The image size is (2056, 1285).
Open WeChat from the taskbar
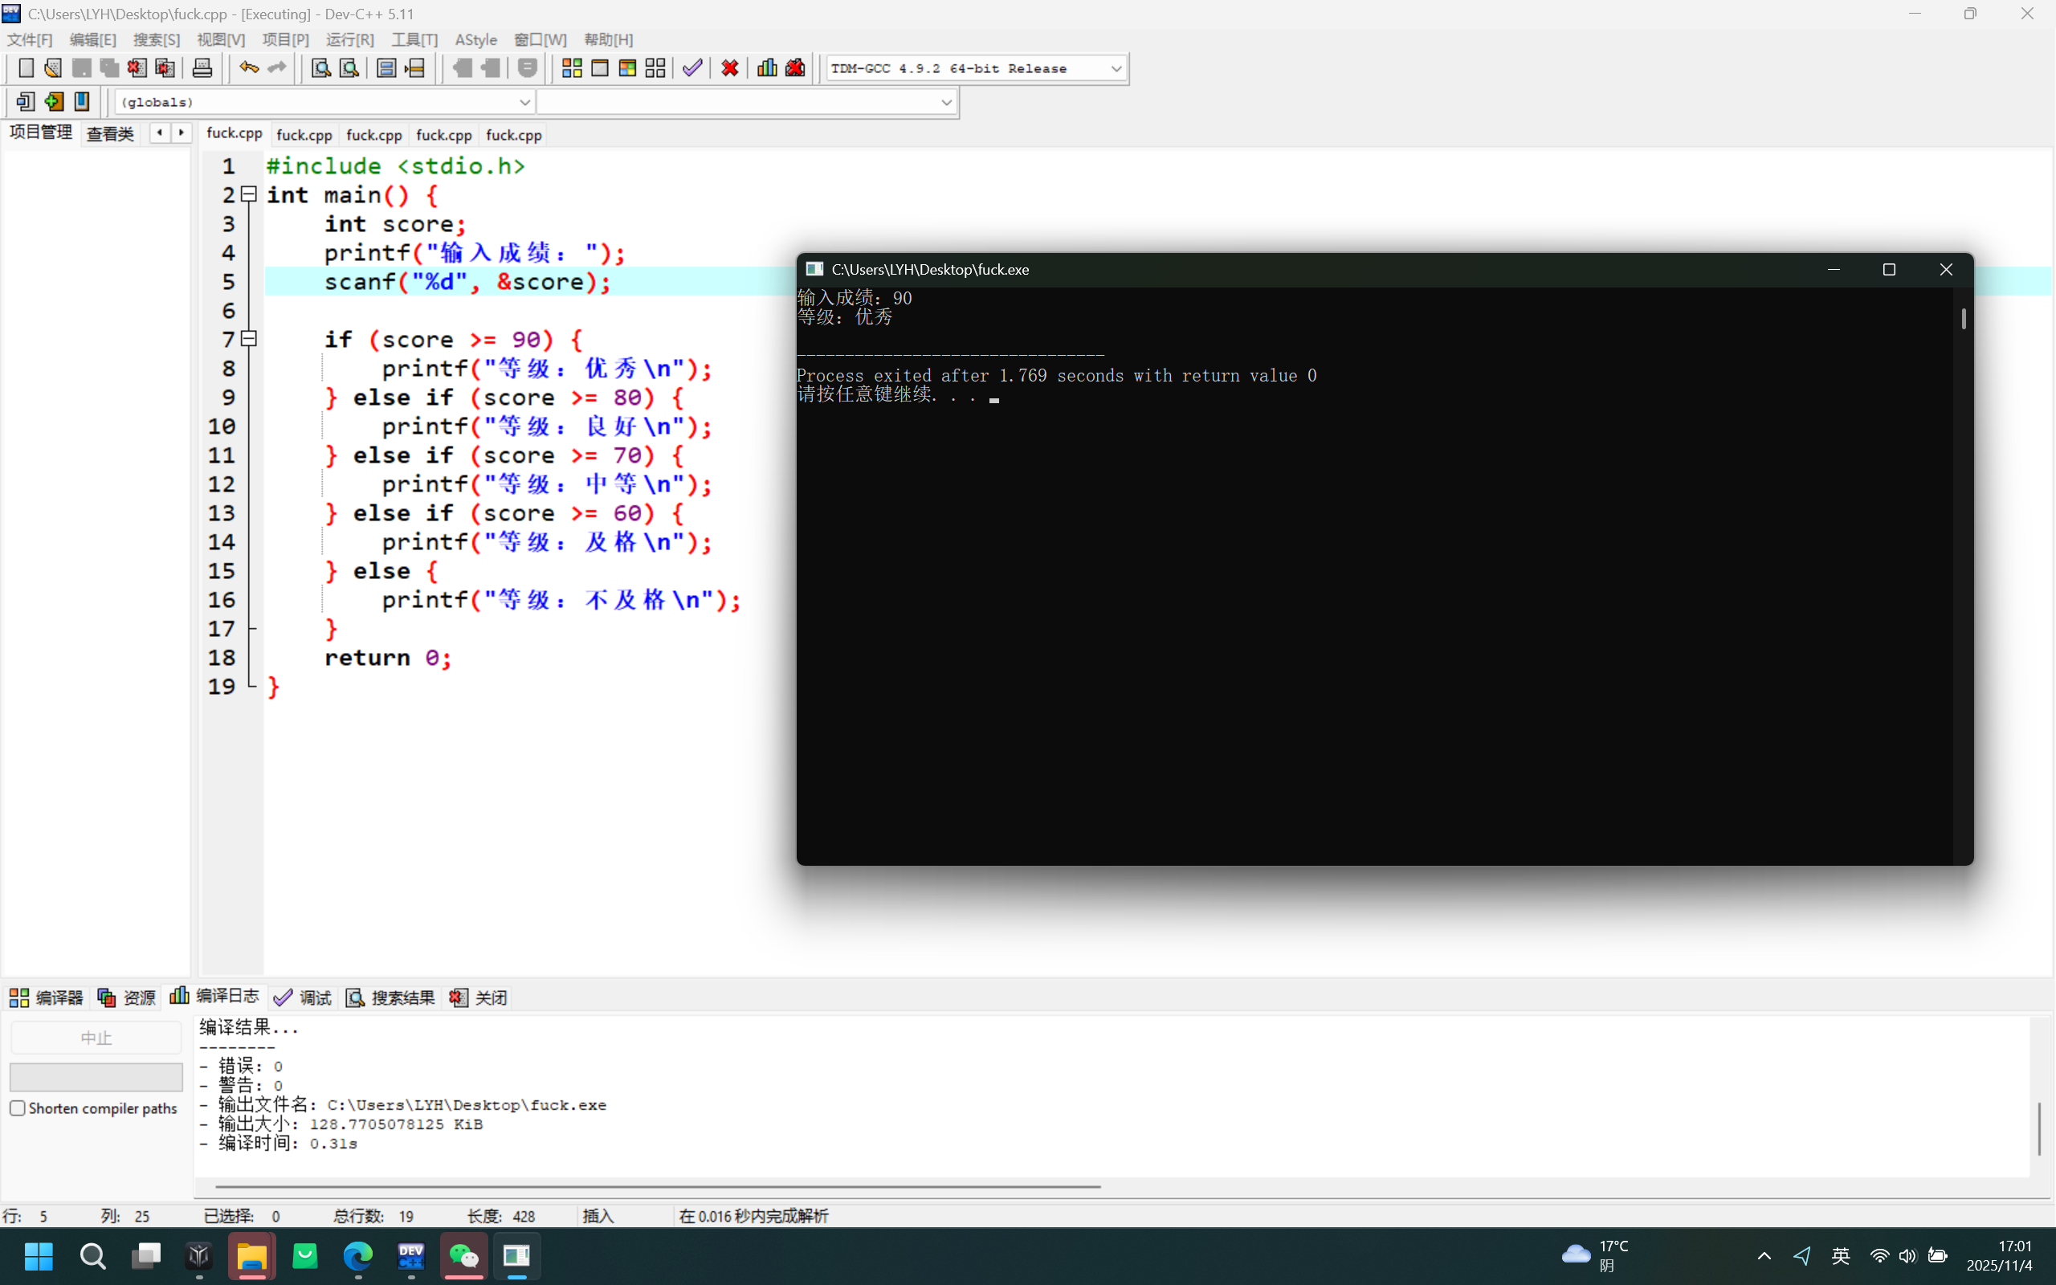(x=464, y=1256)
